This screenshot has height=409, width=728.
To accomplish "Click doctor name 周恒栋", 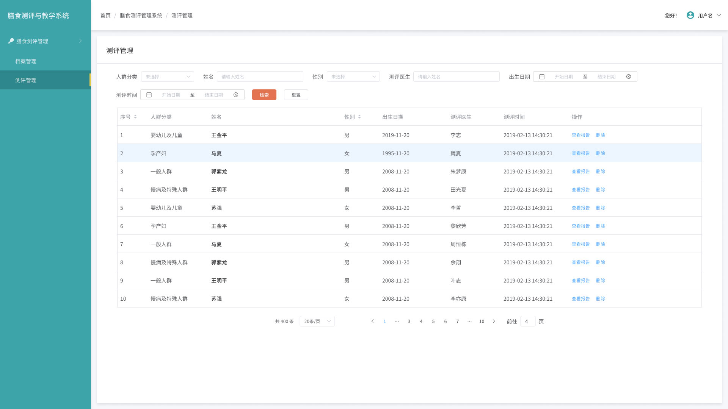I will (x=458, y=244).
